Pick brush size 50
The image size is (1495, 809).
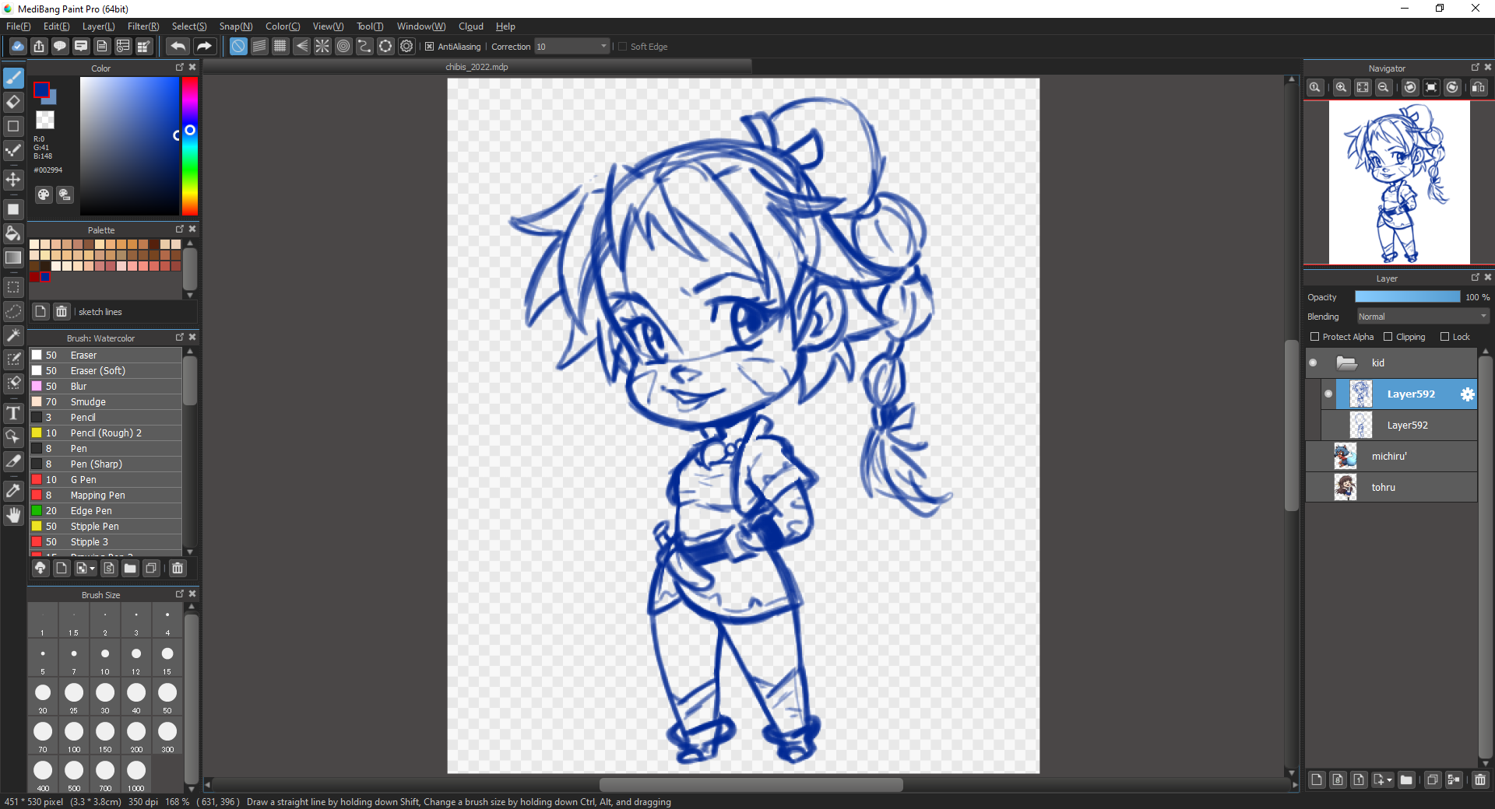click(167, 696)
